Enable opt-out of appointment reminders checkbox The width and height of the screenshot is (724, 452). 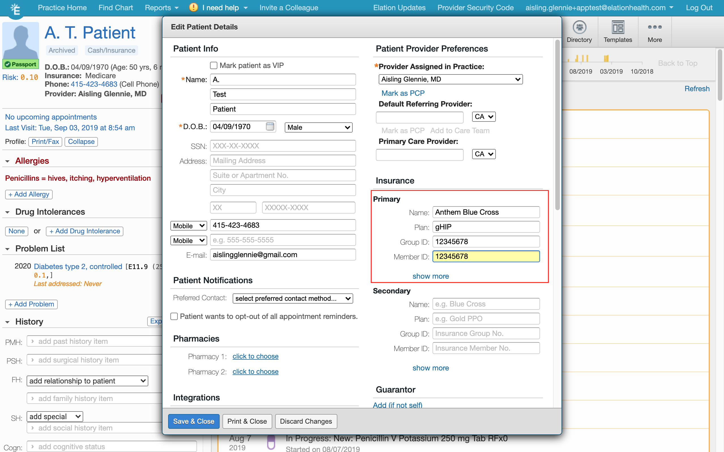point(174,316)
